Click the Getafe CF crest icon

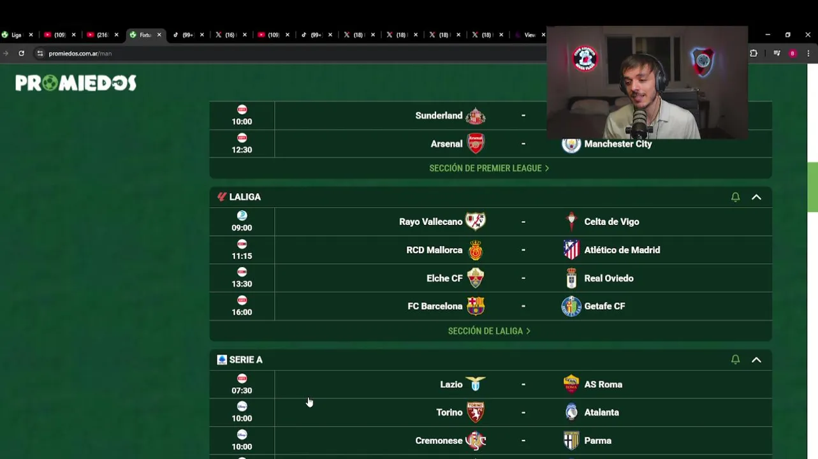[x=571, y=306]
